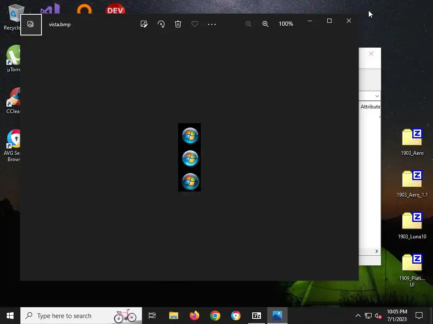Viewport: 433px width, 324px height.
Task: Open the notification Action Center
Action: tap(419, 316)
